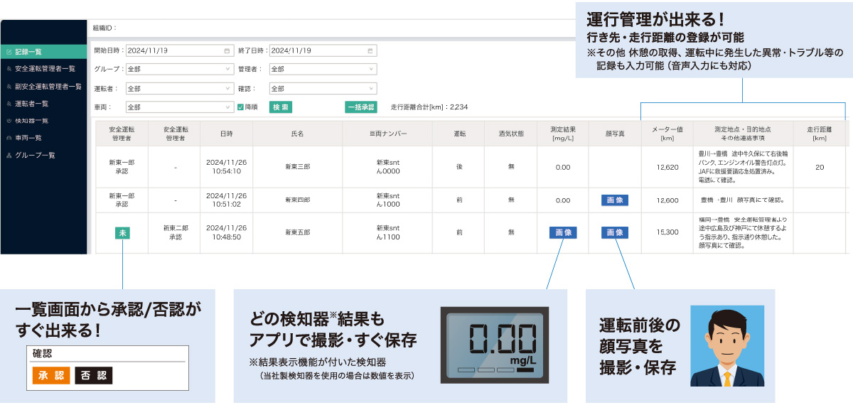Image resolution: width=853 pixels, height=405 pixels.
Task: Open the 終了日時 calendar picker icon
Action: [x=370, y=51]
